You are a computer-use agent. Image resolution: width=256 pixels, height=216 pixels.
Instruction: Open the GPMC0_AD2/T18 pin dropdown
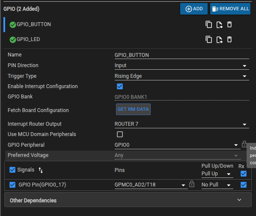tap(151, 185)
